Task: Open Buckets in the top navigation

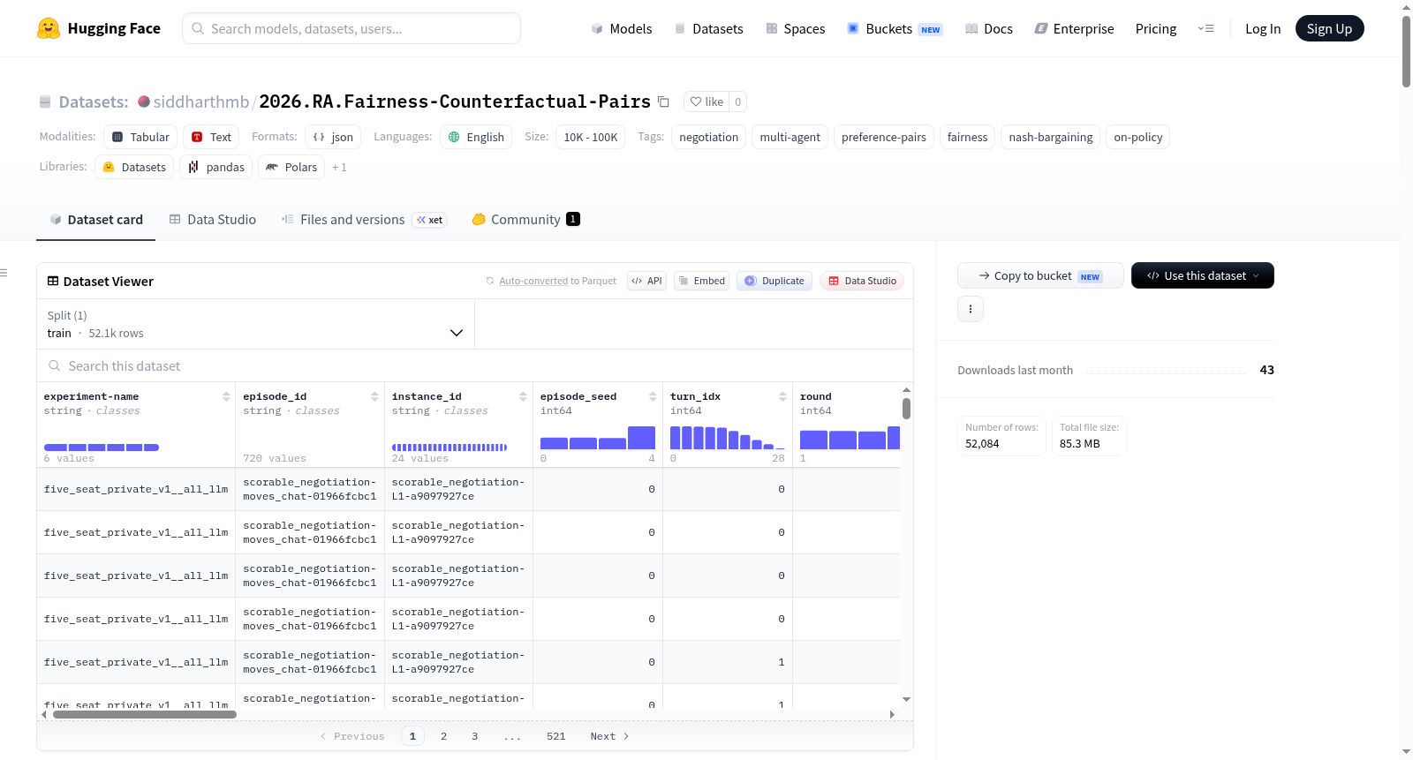Action: (x=895, y=28)
